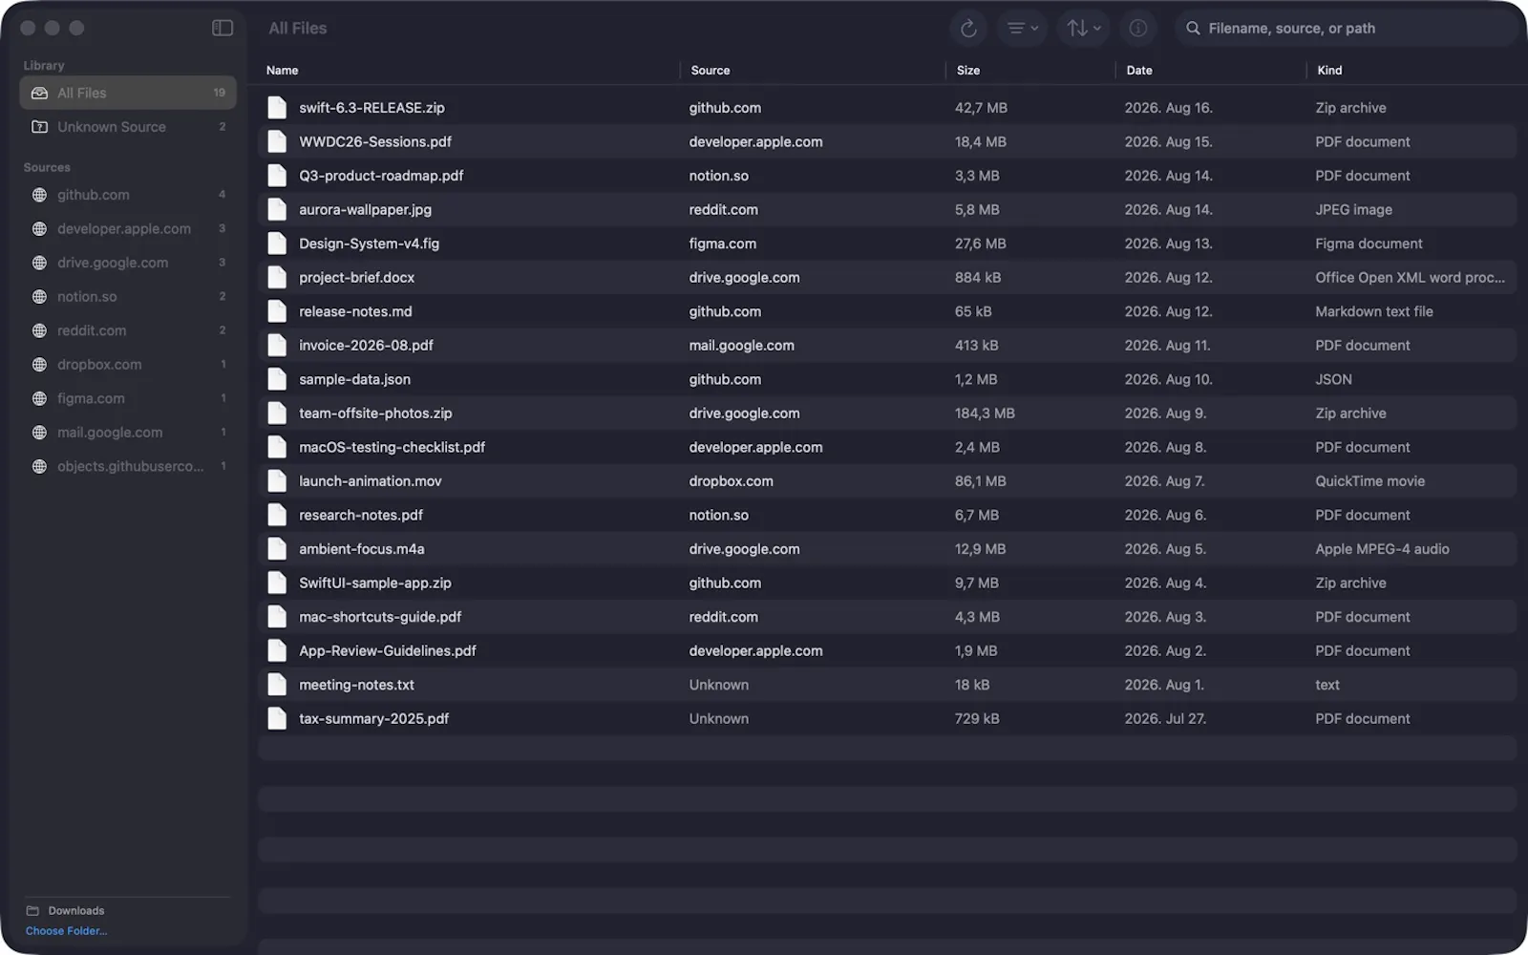
Task: Click the QuickTime movie kind cell
Action: [x=1369, y=481]
